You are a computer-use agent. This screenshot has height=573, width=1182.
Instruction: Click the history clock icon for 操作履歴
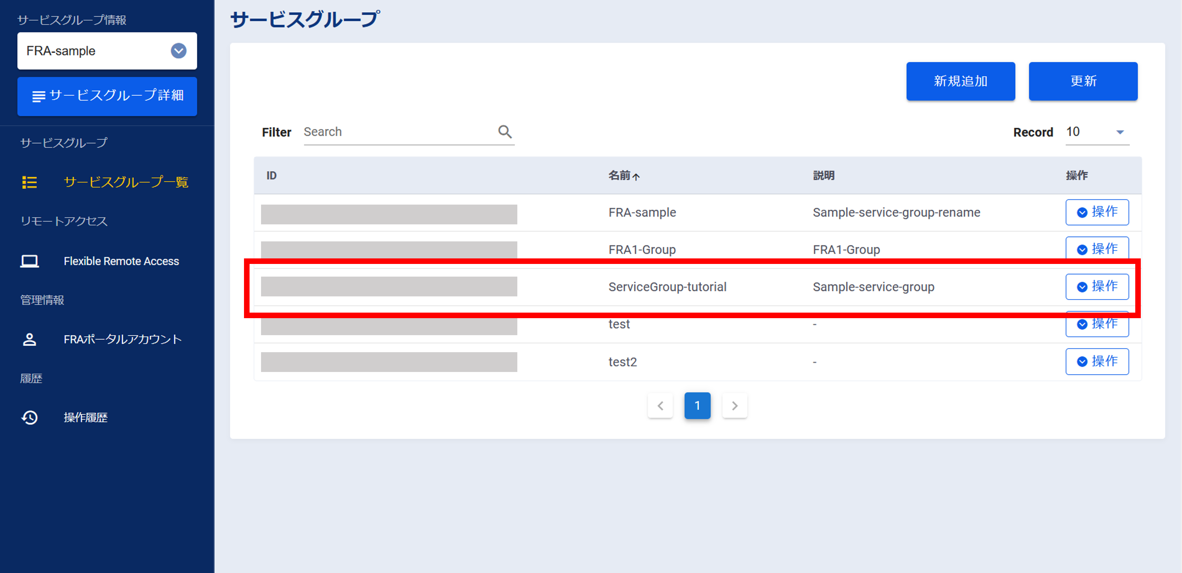[x=29, y=417]
